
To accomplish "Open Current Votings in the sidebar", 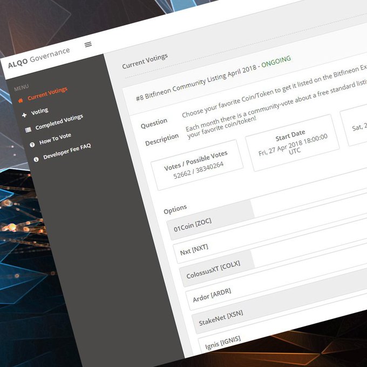I will coord(47,93).
